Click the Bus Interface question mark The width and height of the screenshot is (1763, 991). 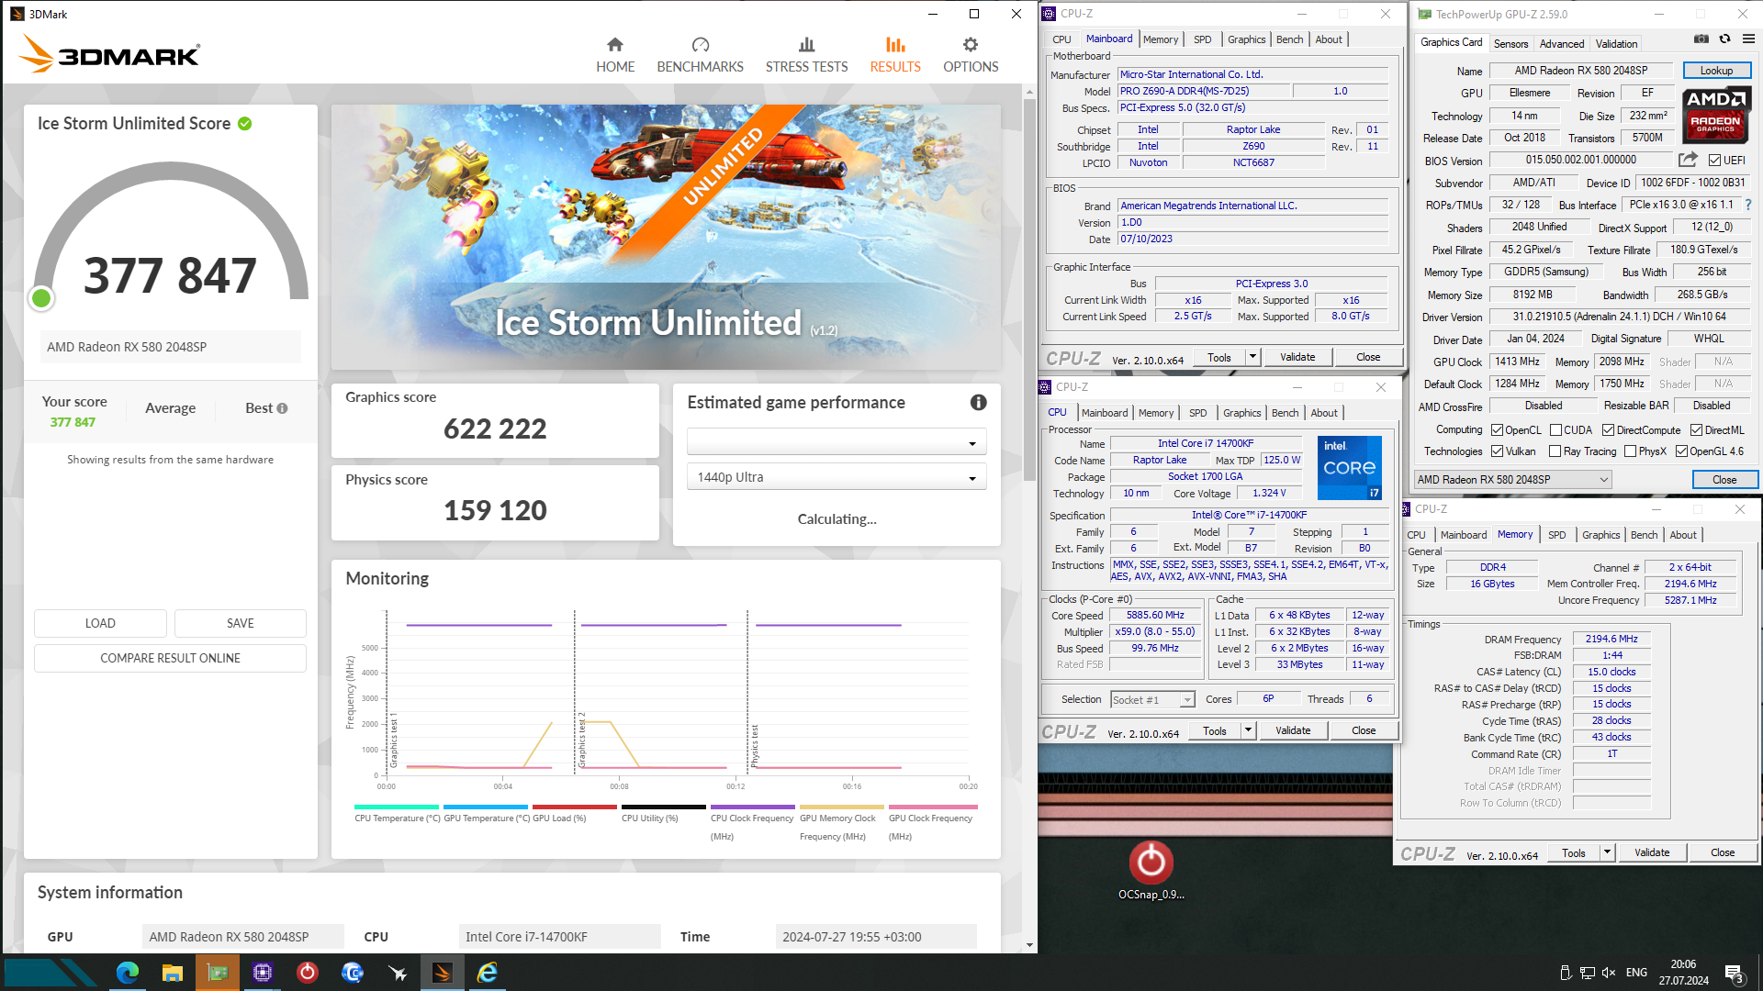click(1748, 205)
